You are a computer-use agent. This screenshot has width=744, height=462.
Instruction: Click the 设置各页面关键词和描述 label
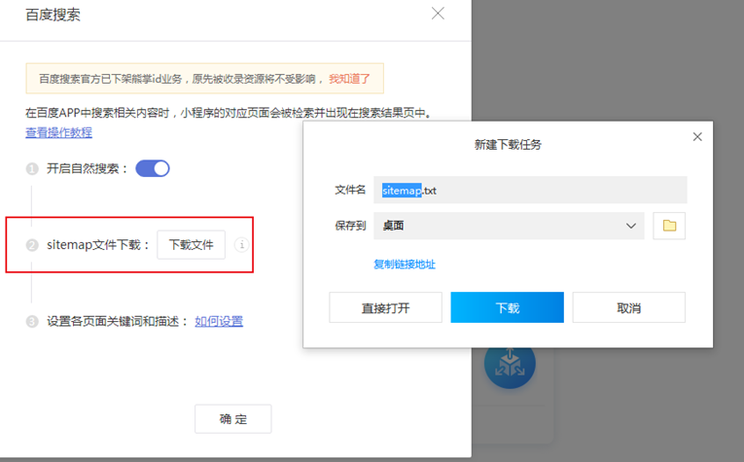coord(118,321)
